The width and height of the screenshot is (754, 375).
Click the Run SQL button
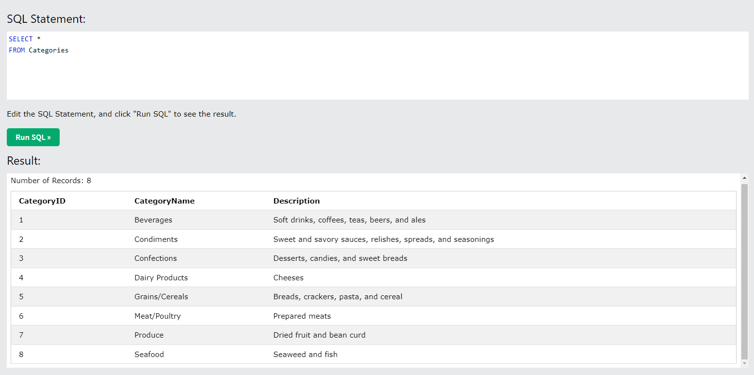point(33,137)
